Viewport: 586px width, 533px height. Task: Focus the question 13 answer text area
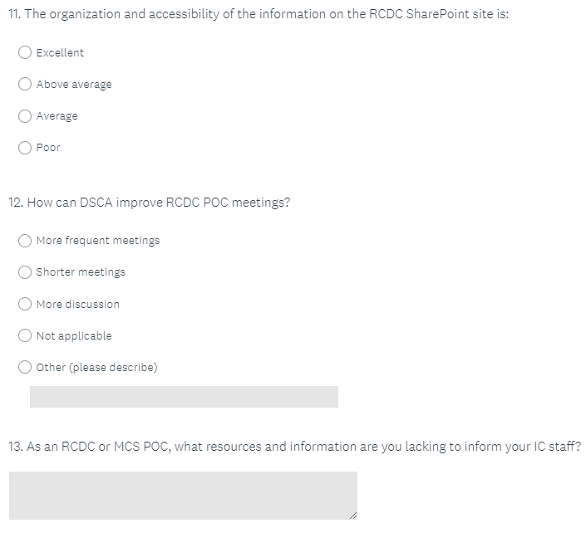tap(183, 496)
